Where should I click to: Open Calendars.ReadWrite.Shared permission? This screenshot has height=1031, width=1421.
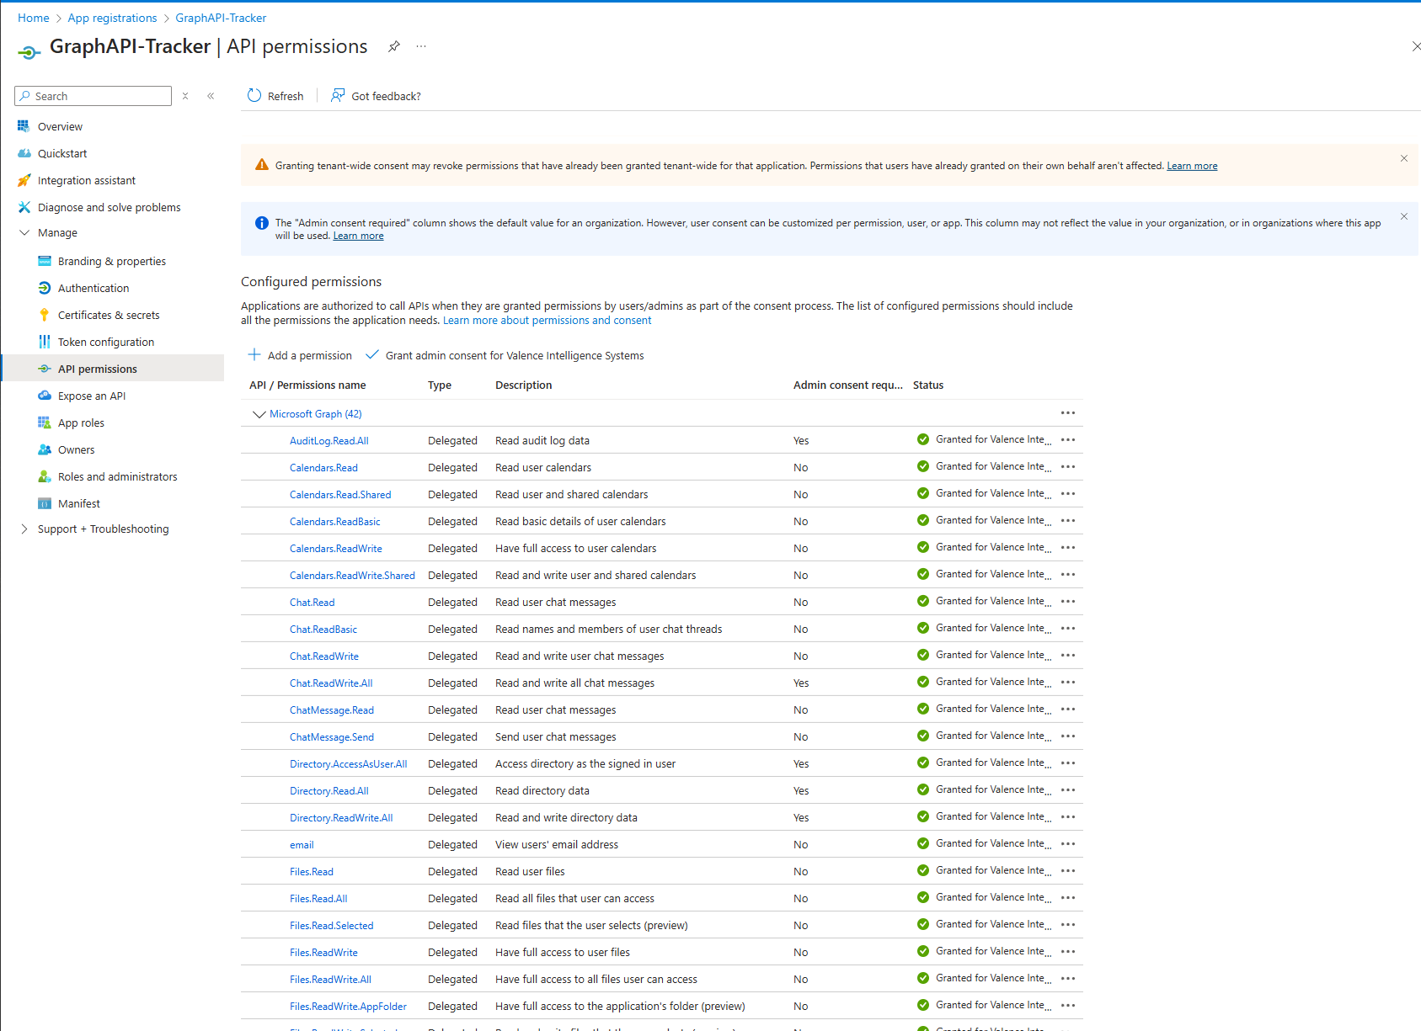[352, 575]
